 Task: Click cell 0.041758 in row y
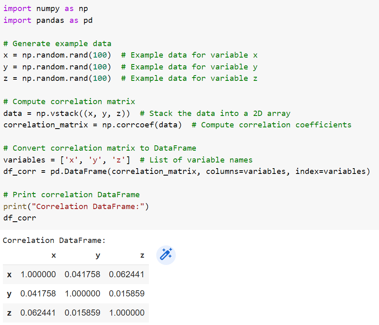[38, 294]
